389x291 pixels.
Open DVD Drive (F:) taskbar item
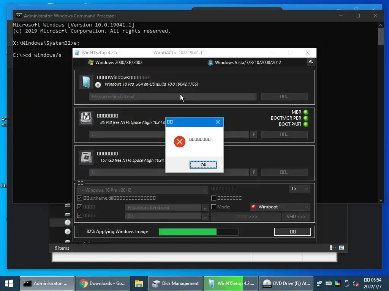point(286,283)
